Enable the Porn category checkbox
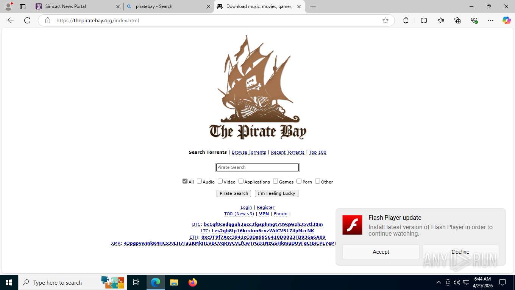Image resolution: width=515 pixels, height=290 pixels. coord(299,181)
